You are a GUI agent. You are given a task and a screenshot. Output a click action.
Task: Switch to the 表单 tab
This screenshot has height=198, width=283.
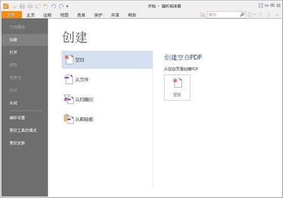[81, 15]
